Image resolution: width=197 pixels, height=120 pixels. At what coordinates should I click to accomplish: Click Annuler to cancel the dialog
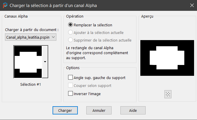pos(99,110)
